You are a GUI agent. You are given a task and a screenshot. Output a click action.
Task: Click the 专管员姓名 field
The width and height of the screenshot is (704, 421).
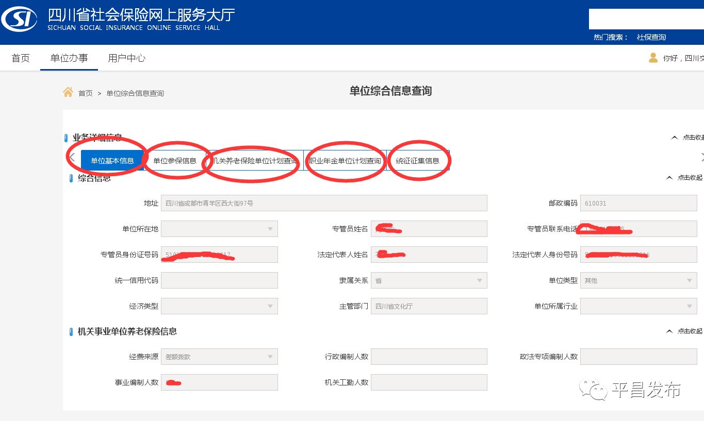click(x=429, y=229)
